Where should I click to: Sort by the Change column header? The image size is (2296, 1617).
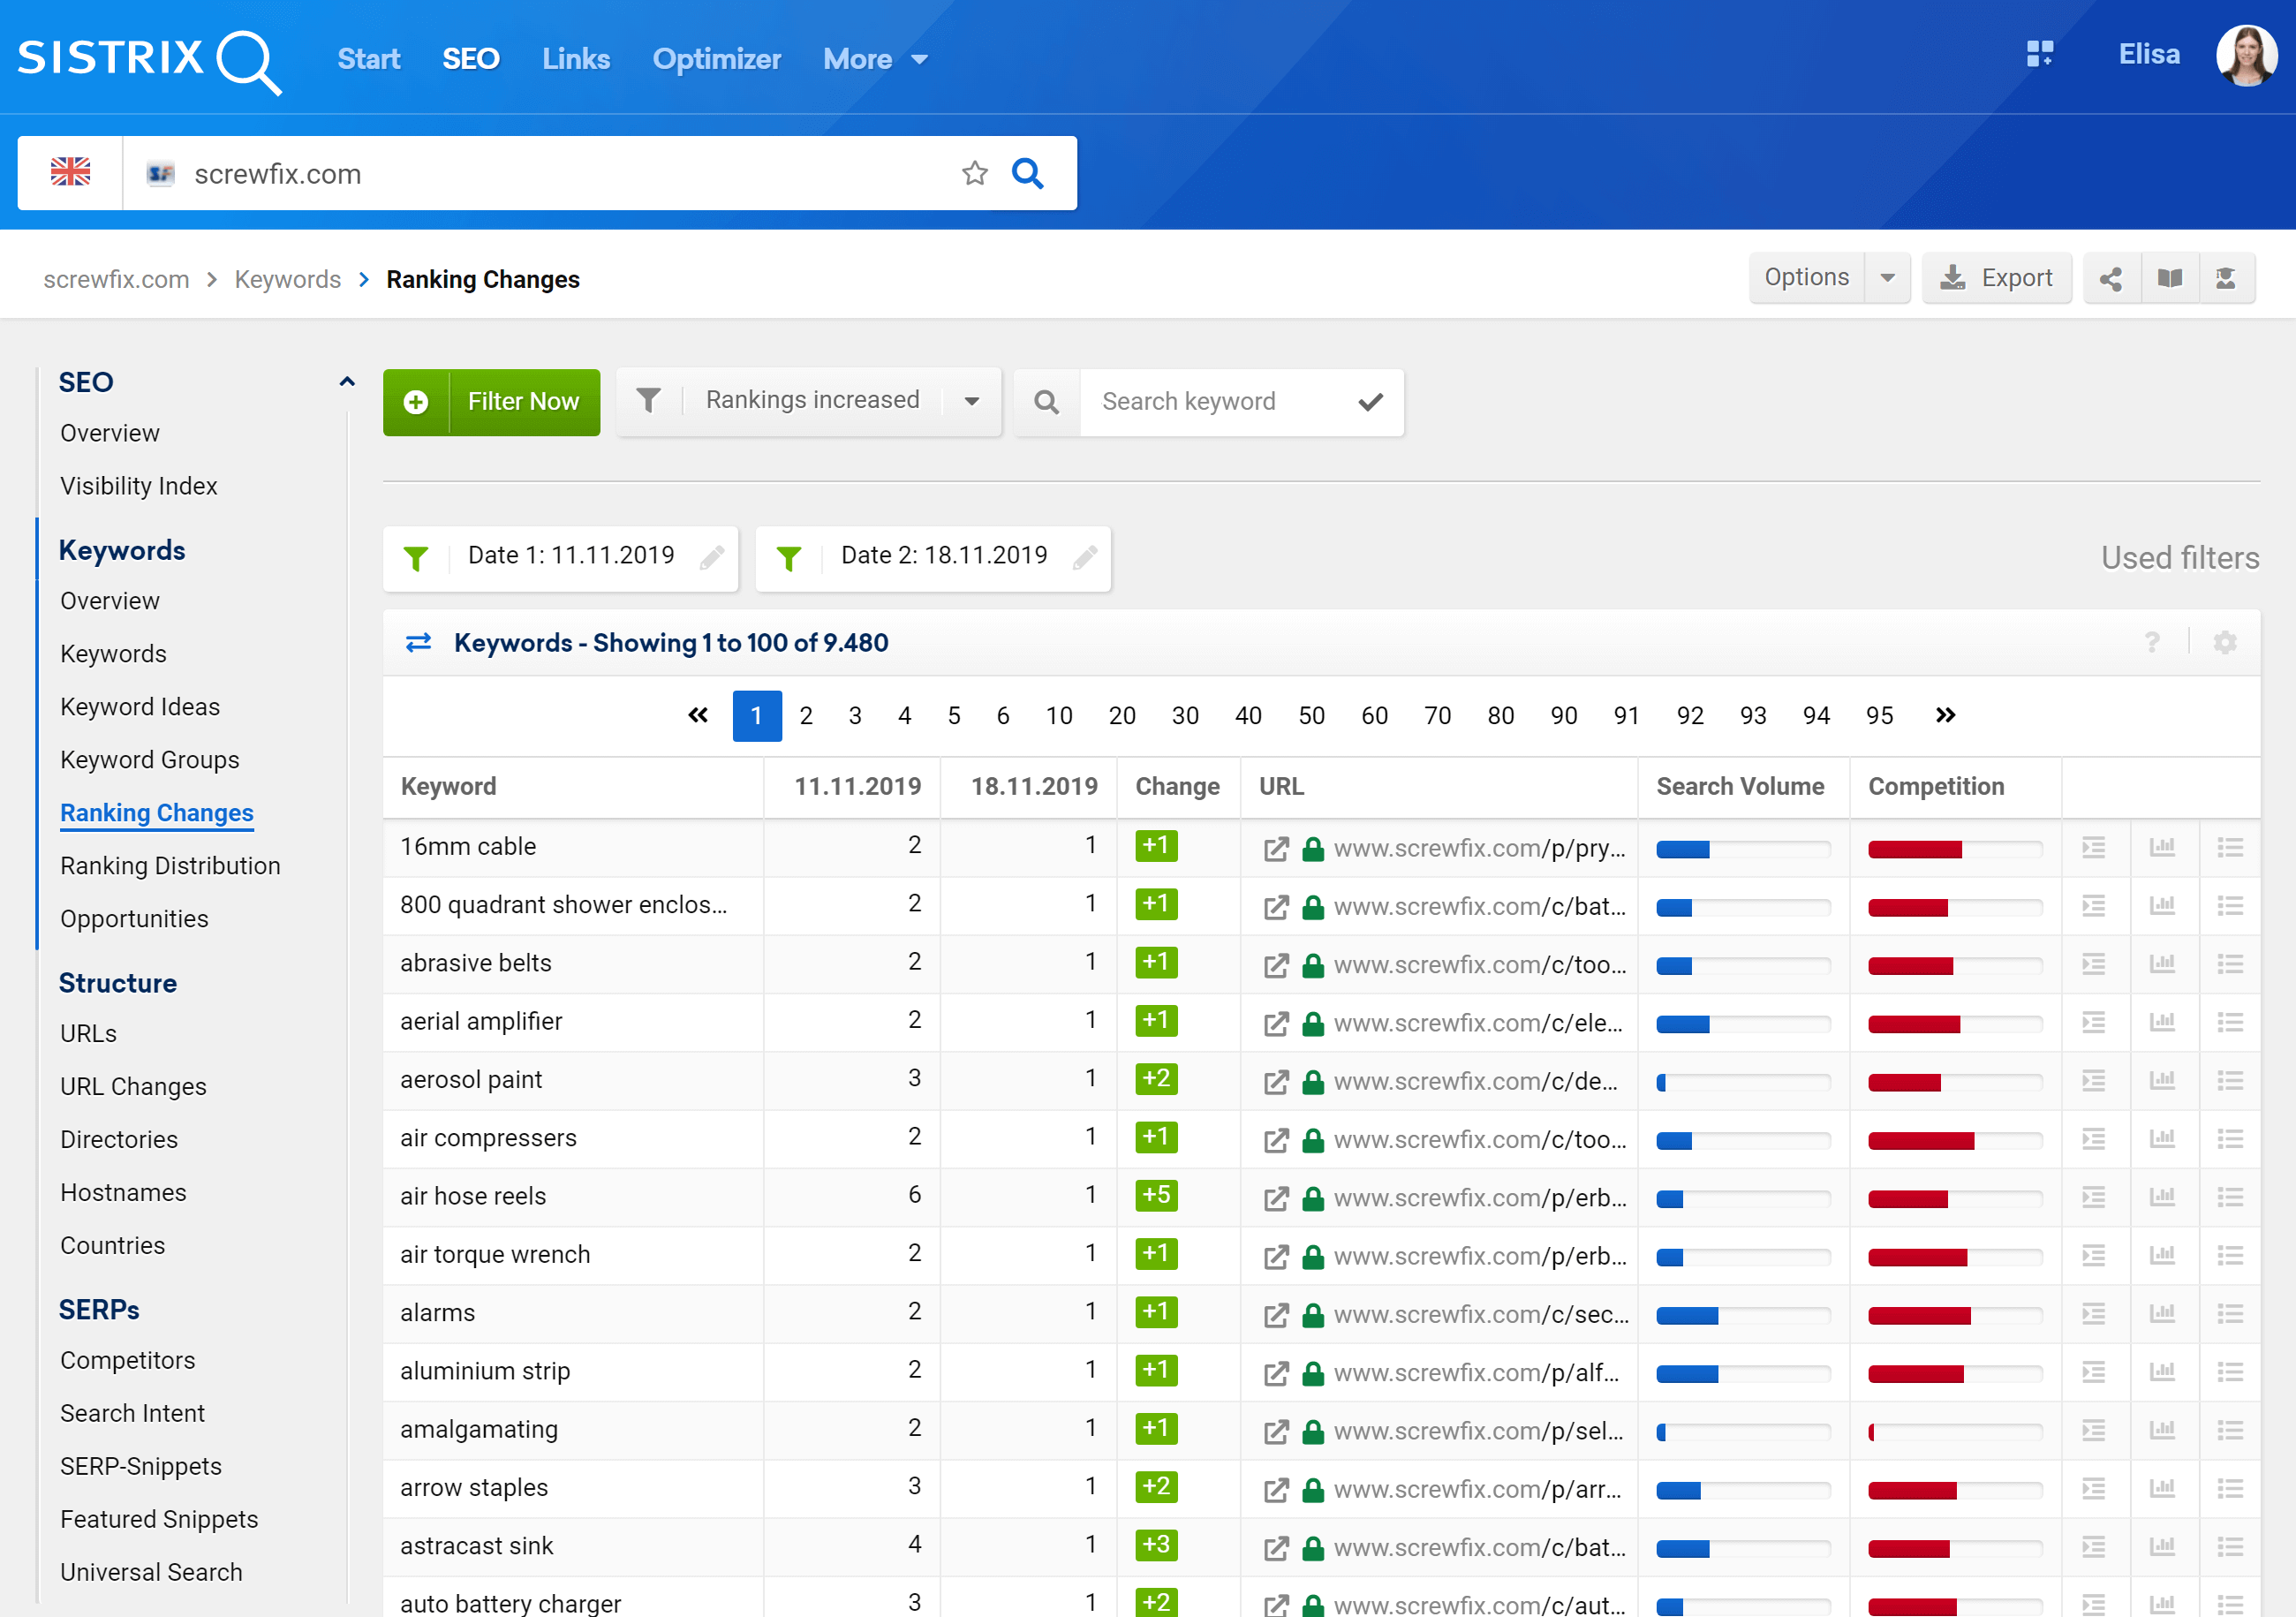click(1177, 787)
